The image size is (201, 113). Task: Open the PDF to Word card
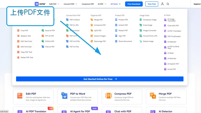(78, 97)
